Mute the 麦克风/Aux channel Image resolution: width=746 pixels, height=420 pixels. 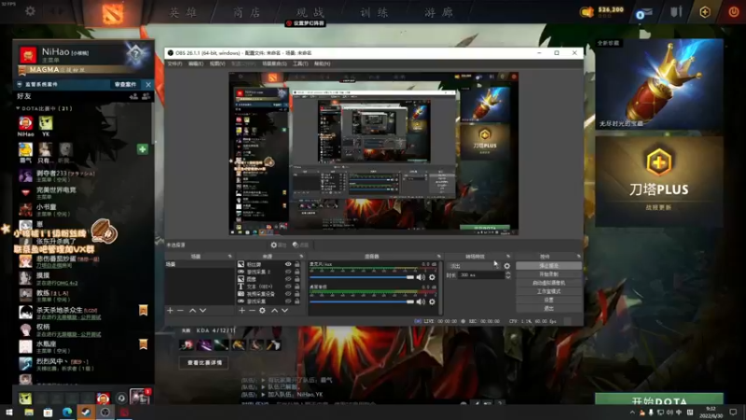pos(421,277)
